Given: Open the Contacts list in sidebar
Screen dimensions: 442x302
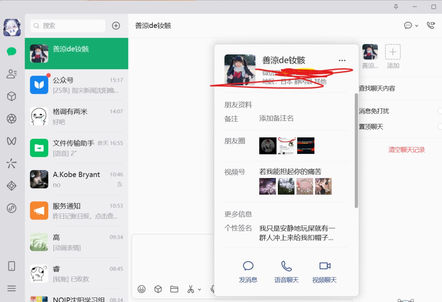Looking at the screenshot, I should [12, 74].
